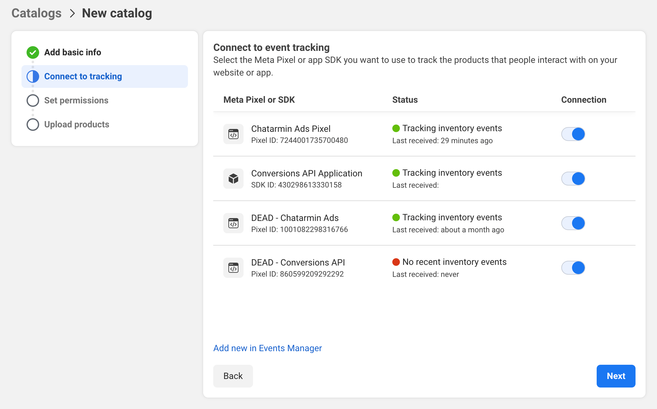
Task: Navigate to Catalogs via breadcrumb
Action: coord(36,13)
